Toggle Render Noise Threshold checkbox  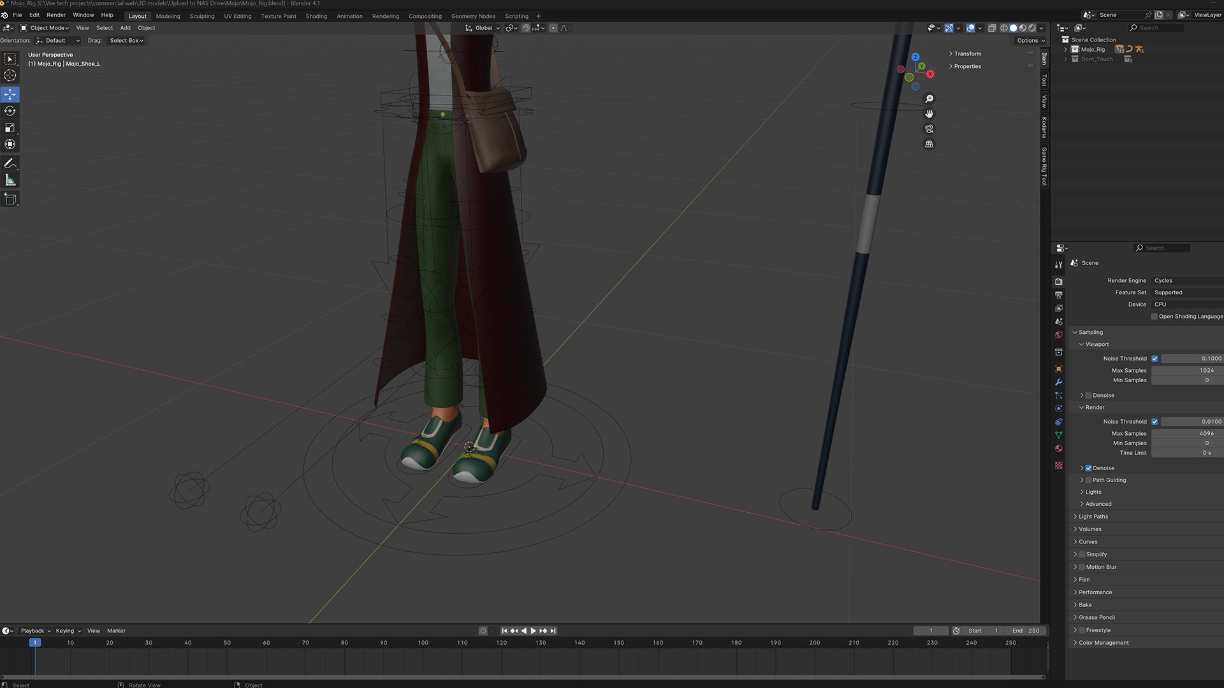(1155, 422)
